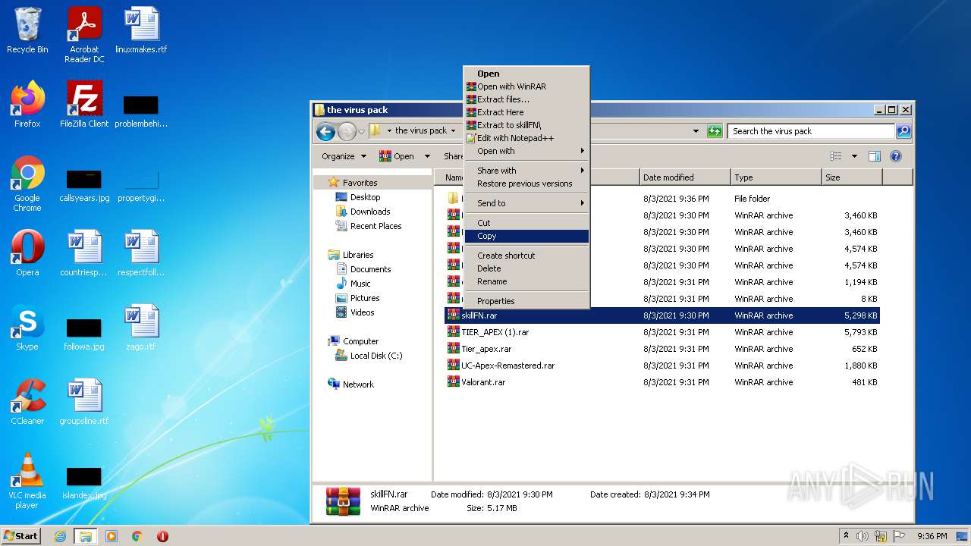Click Open toolbar button
This screenshot has width=971, height=546.
(397, 156)
